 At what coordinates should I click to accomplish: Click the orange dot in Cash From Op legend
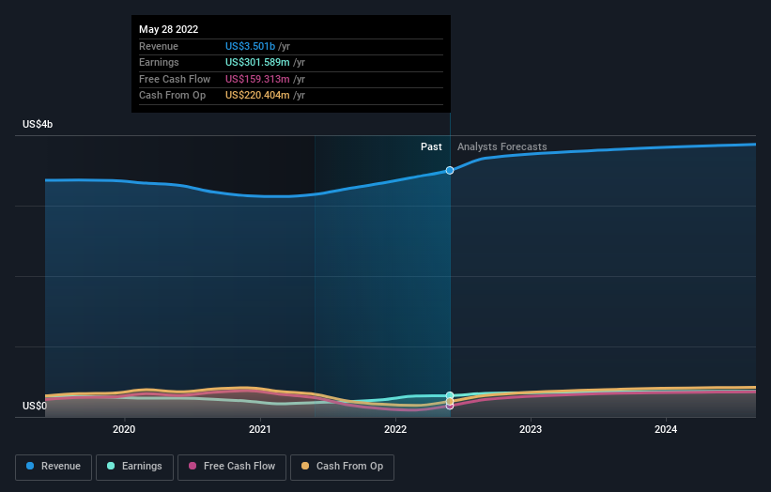coord(305,466)
